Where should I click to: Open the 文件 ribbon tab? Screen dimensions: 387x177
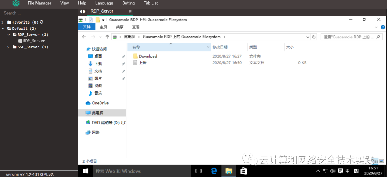[x=87, y=27]
